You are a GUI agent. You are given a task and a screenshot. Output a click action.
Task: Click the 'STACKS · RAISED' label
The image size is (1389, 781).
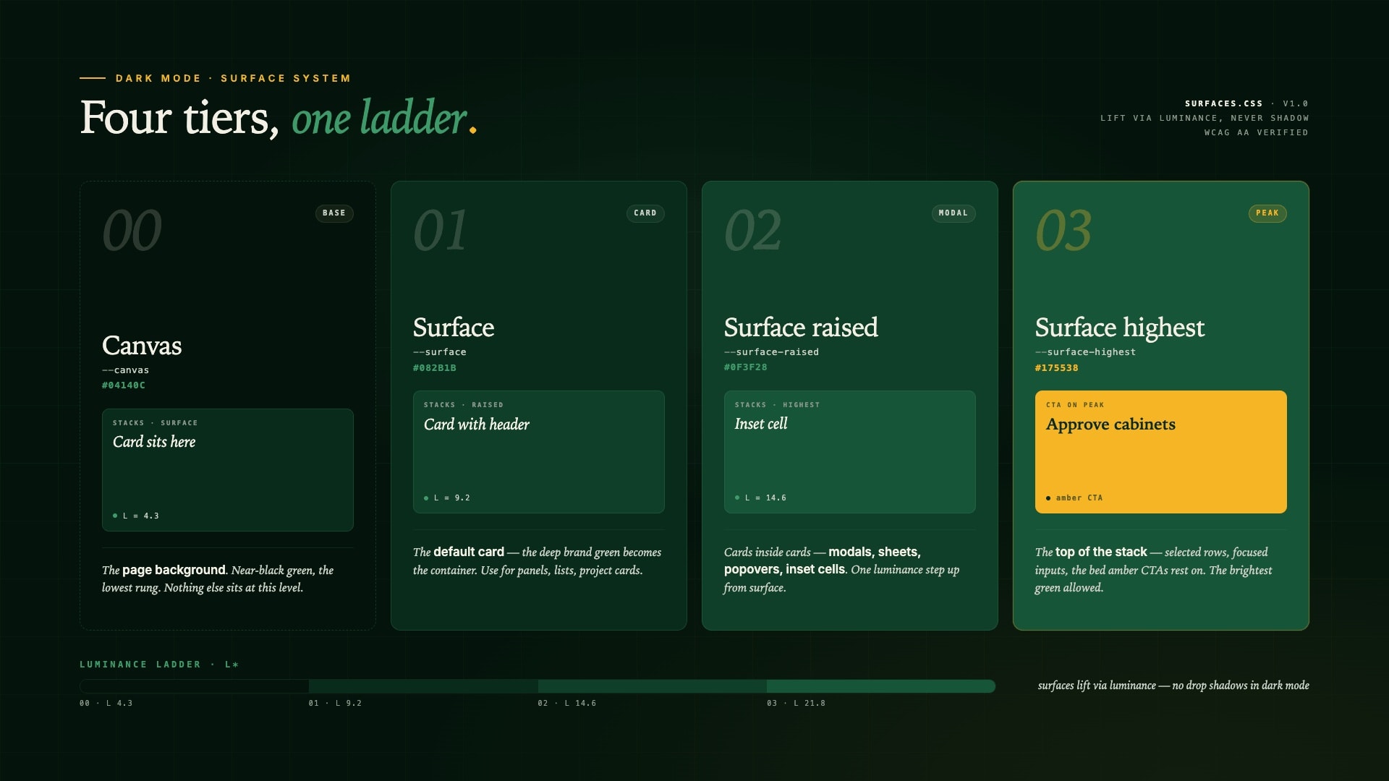tap(464, 405)
